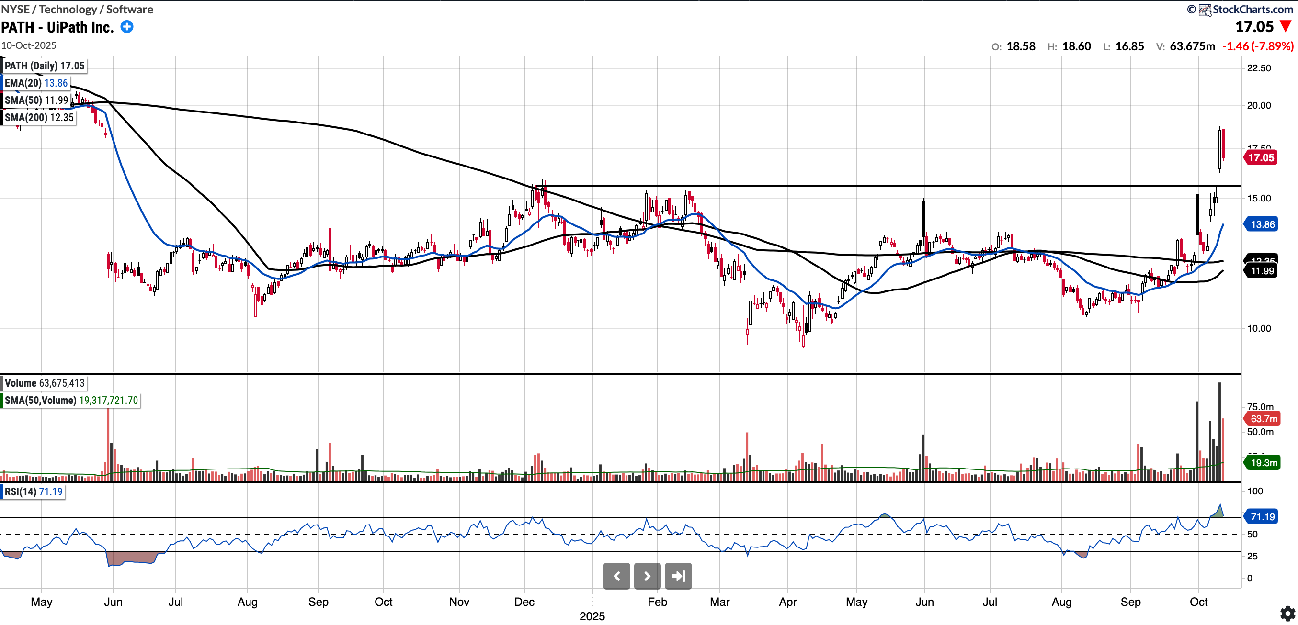1298x625 pixels.
Task: Click the green 19.3m volume average tag
Action: coord(1263,462)
